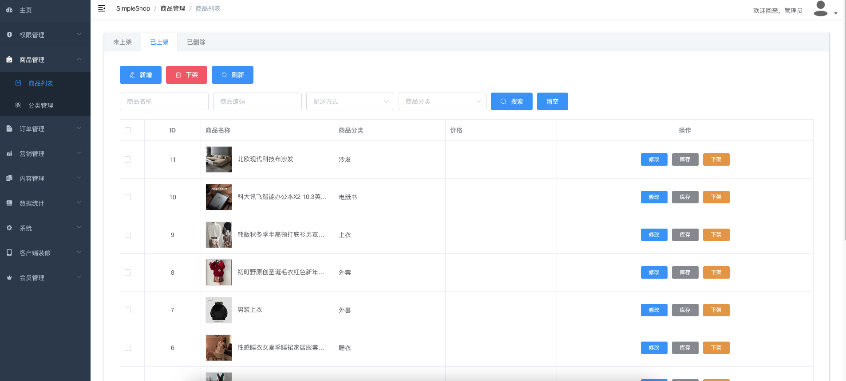Expand the 营销管理 menu chevron
The image size is (846, 381).
pyautogui.click(x=79, y=153)
